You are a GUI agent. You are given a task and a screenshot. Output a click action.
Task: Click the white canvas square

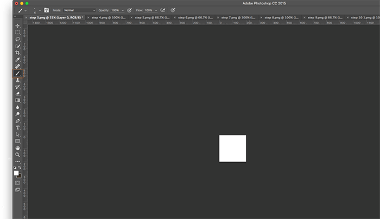(x=233, y=149)
